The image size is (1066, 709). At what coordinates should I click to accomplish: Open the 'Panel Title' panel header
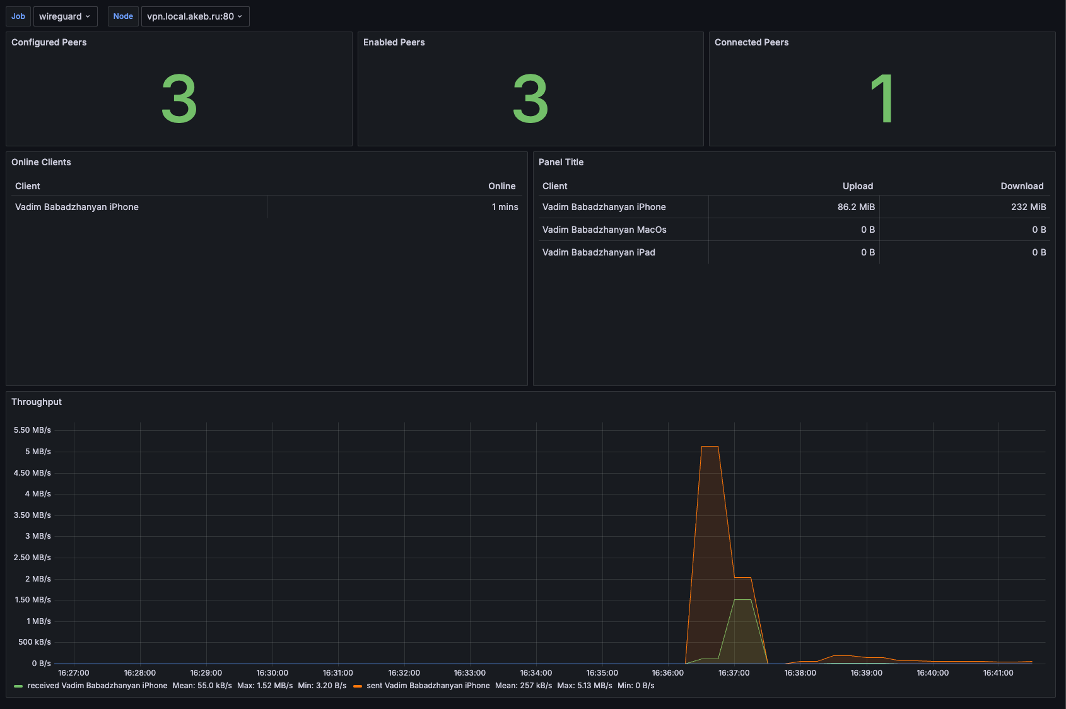click(x=561, y=162)
